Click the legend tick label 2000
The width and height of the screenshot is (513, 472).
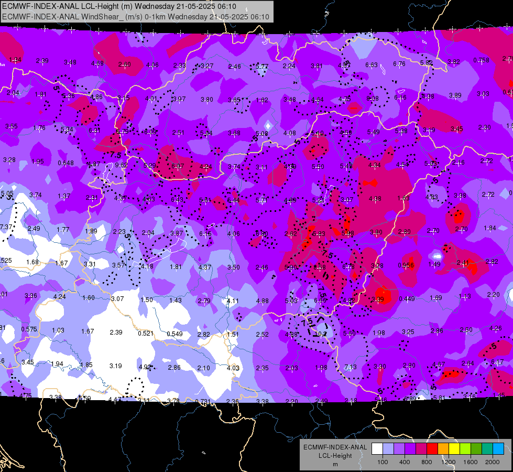[493, 462]
